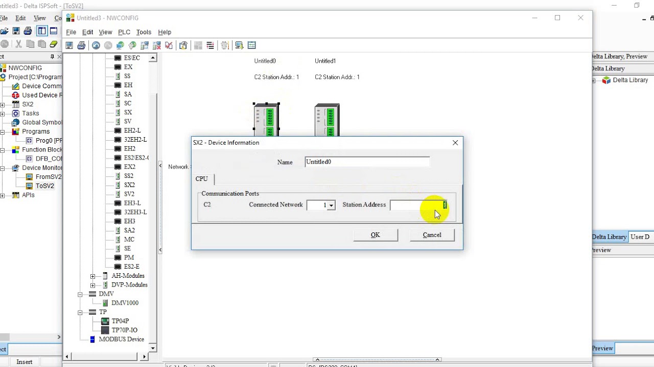Click Print icon in ISPSoft toolbar
Image resolution: width=654 pixels, height=367 pixels.
[28, 31]
